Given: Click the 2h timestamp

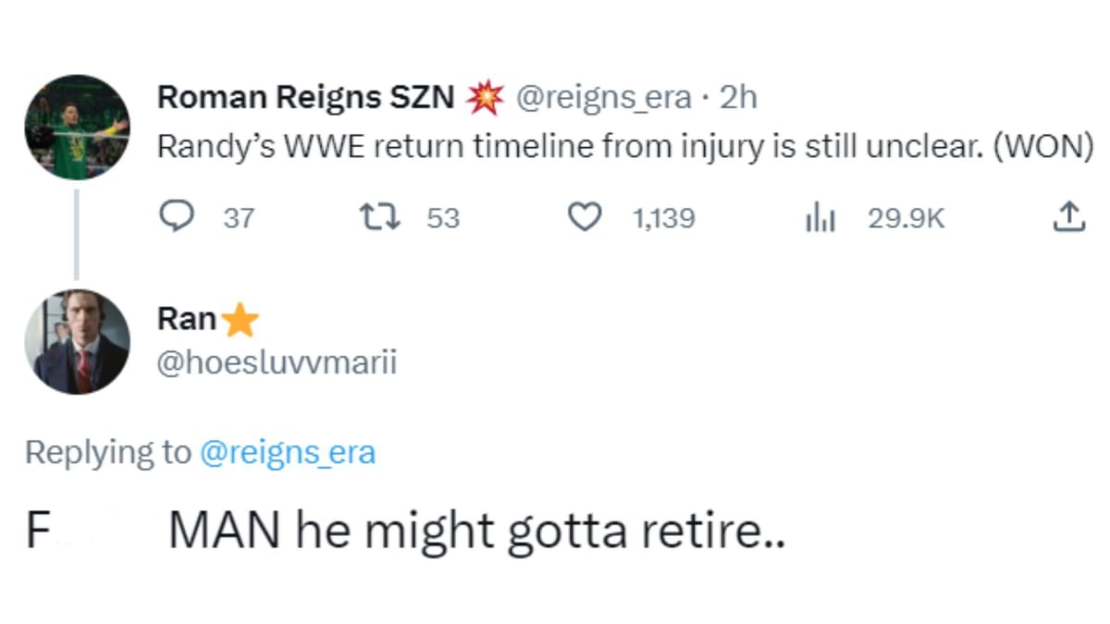Looking at the screenshot, I should 737,97.
